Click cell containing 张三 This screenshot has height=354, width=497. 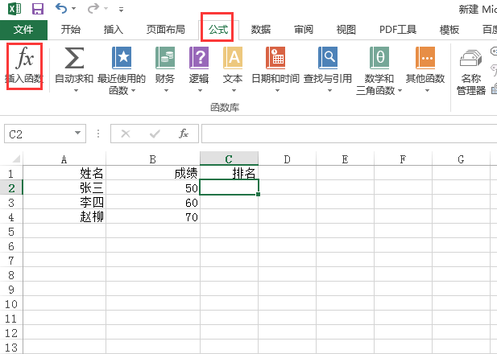64,187
